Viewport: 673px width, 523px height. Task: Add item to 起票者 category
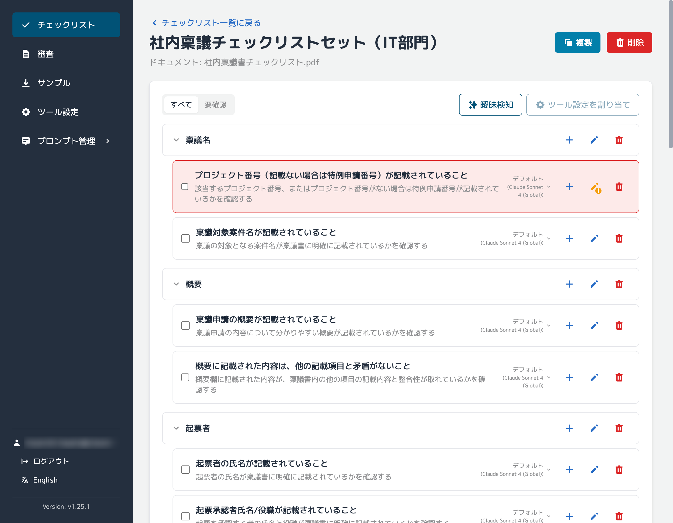tap(569, 428)
